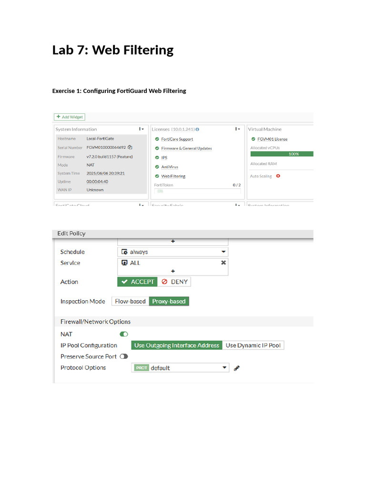The height and width of the screenshot is (488, 366).
Task: Click the Add Widget button
Action: click(70, 117)
